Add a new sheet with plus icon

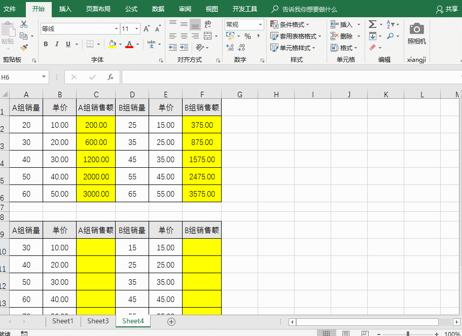click(171, 322)
